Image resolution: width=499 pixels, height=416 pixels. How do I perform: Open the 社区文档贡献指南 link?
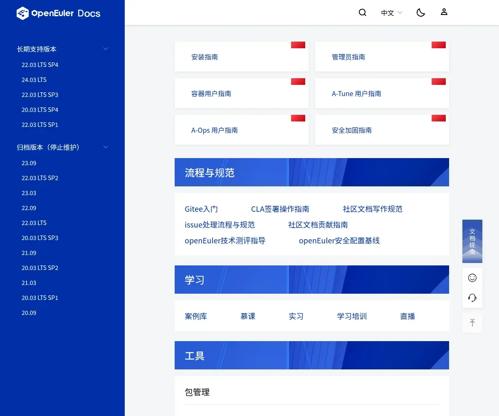coord(318,225)
